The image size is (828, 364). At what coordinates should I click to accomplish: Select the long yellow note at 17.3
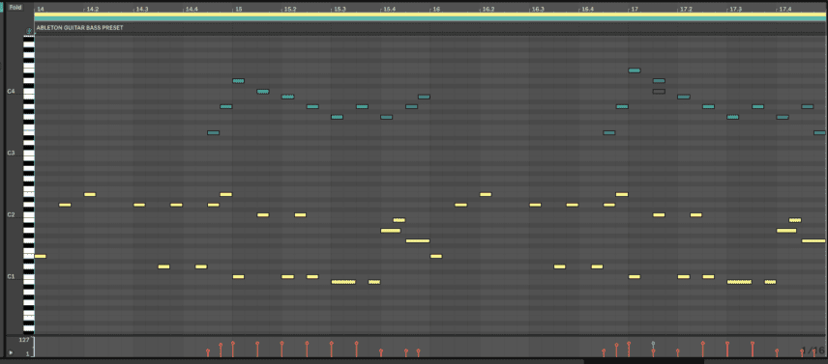pyautogui.click(x=739, y=282)
